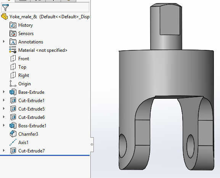Viewport: 220px width, 178px height.
Task: Click the Base-Extrude feature icon
Action: pos(13,92)
